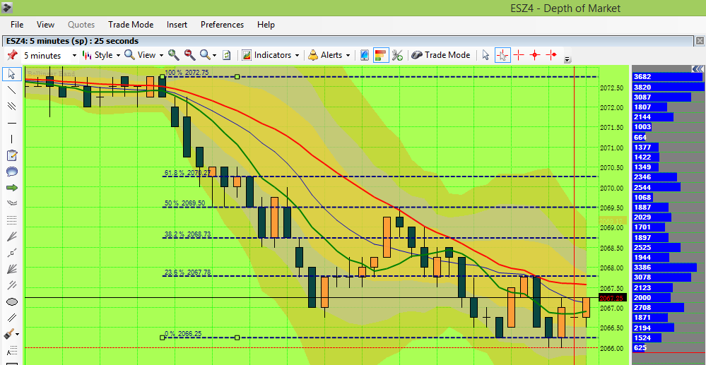Collapse the depth of market panel arrows
The image size is (706, 365).
(698, 68)
